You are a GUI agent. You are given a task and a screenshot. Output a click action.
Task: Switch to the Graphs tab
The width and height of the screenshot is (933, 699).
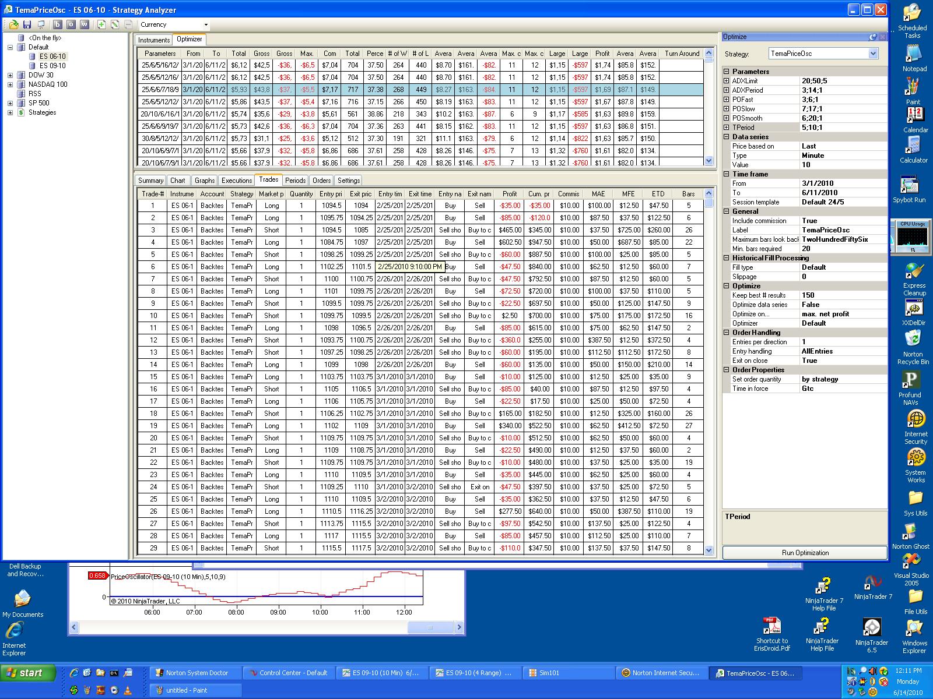[x=205, y=181]
